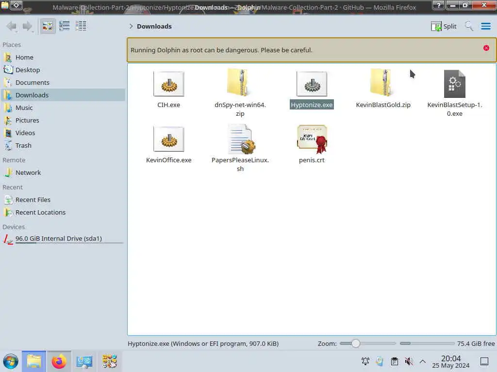Screen dimensions: 497x372
Task: Open Downloads in Places panel
Action: click(x=63, y=95)
